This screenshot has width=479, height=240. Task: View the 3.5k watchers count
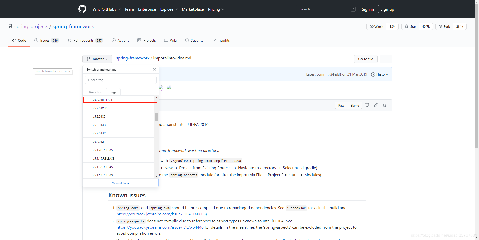pos(392,26)
